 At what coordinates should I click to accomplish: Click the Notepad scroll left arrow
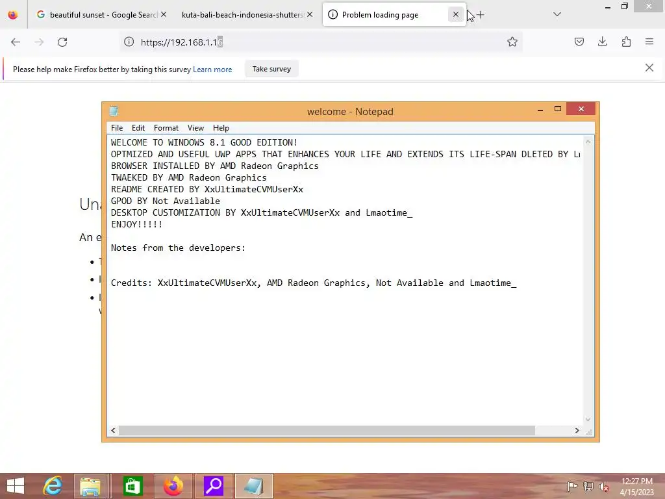click(x=113, y=431)
